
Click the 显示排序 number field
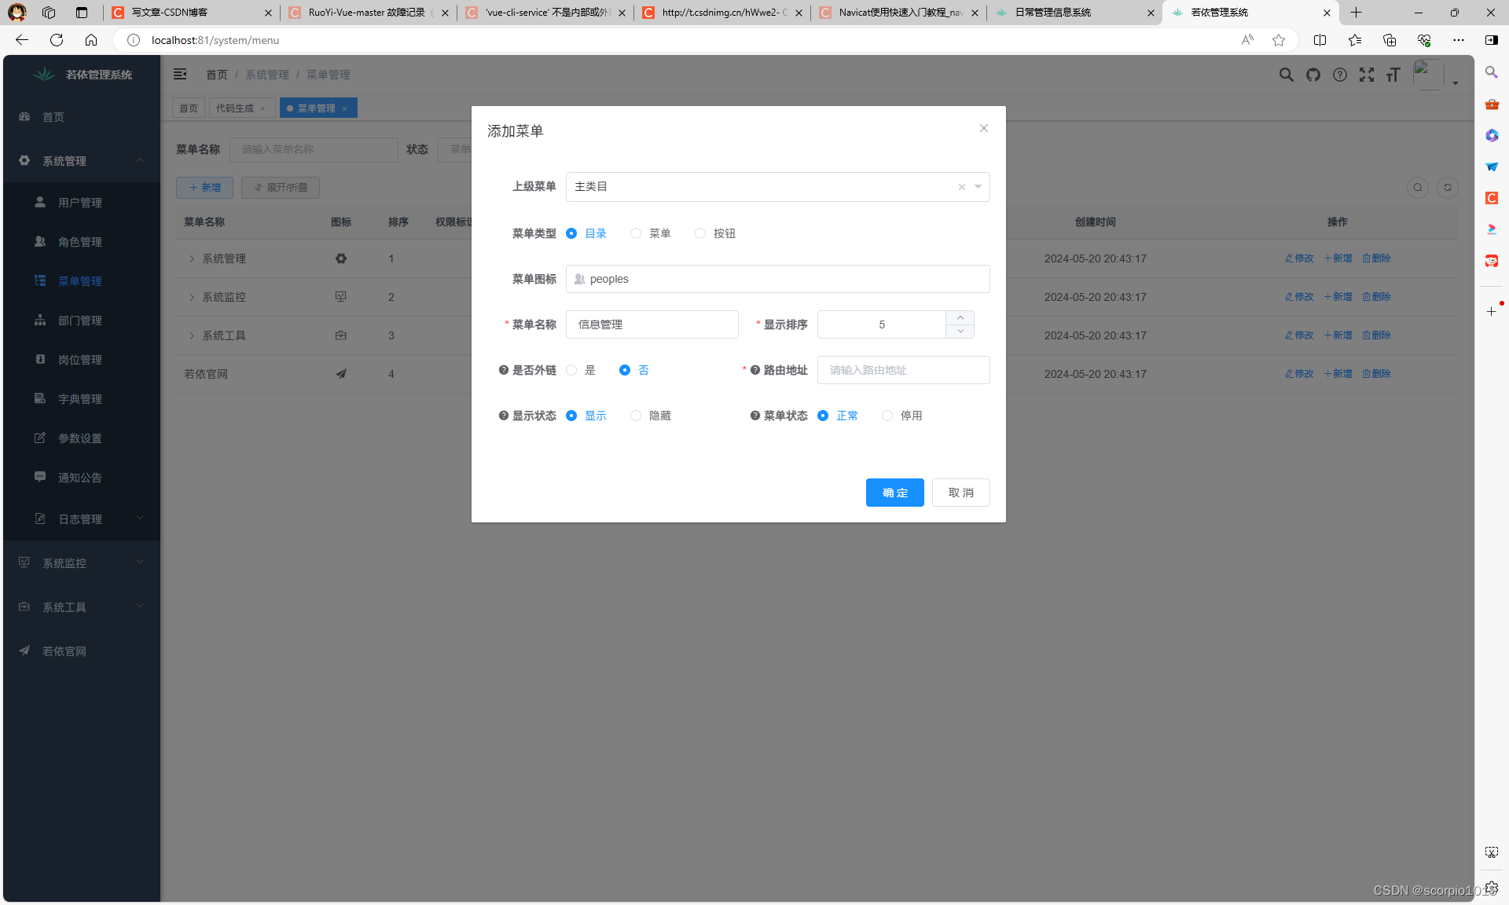(881, 324)
